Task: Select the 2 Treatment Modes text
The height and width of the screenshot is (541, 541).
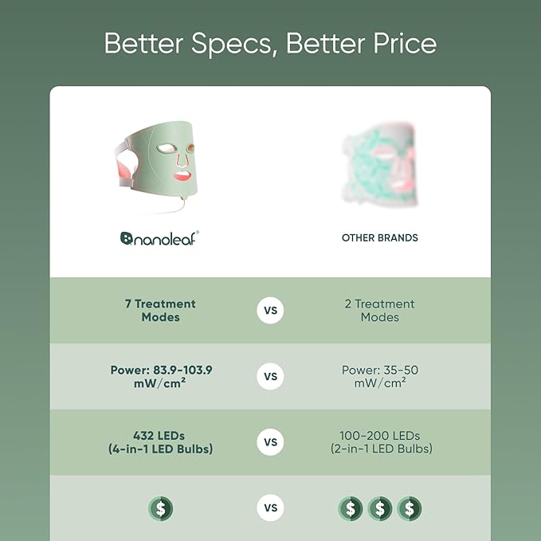Action: tap(379, 311)
